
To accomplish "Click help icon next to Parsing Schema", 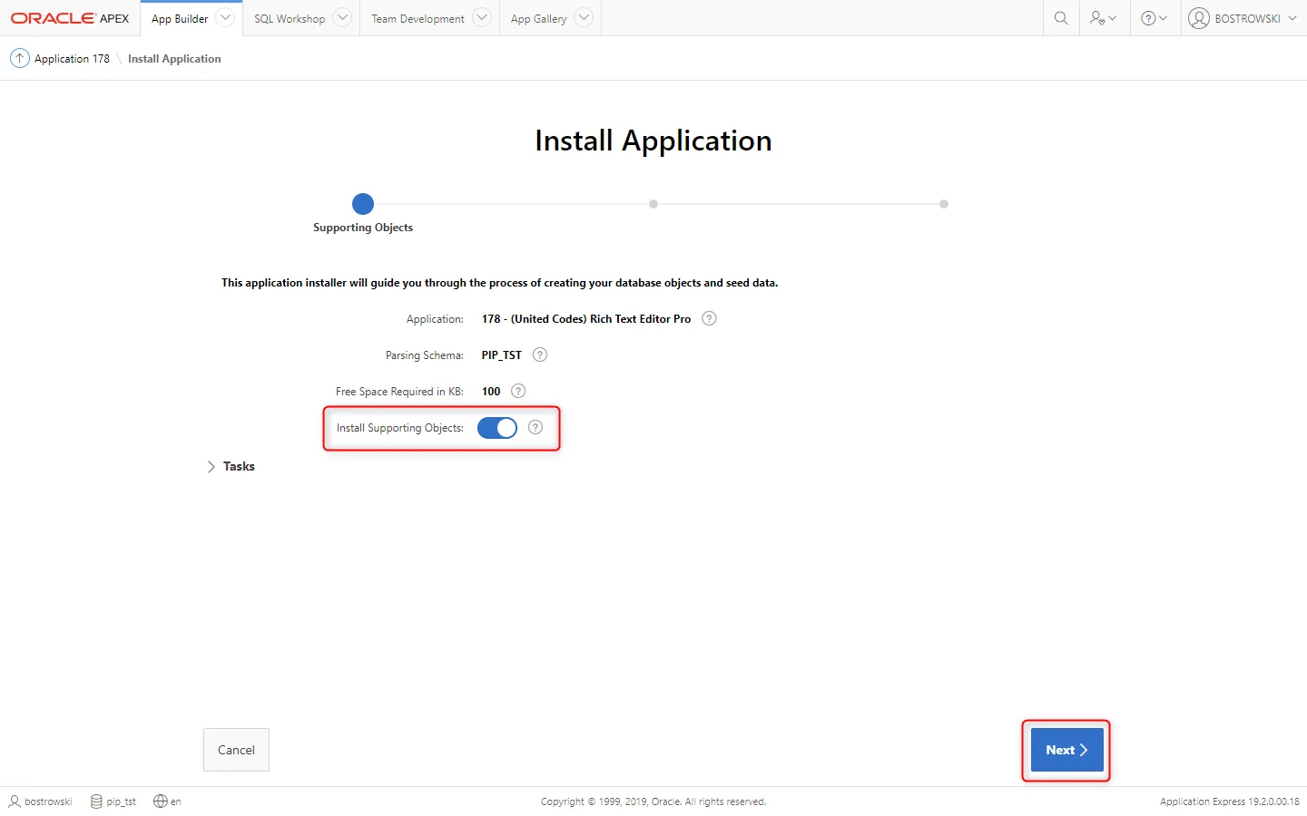I will [540, 355].
